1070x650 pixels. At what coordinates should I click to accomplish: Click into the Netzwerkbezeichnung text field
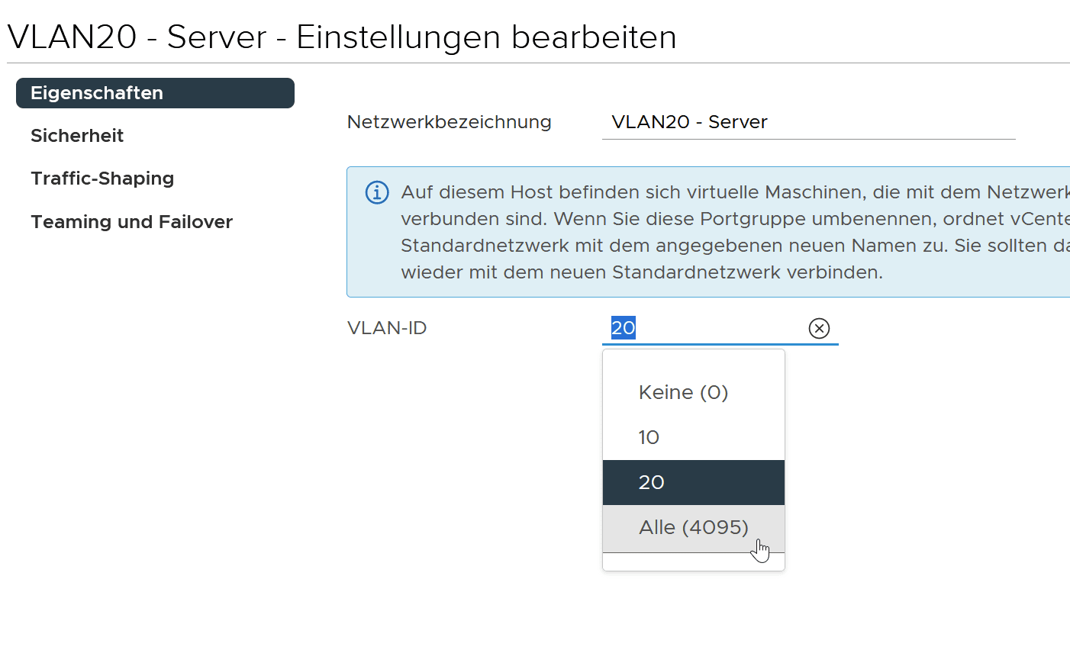[x=808, y=122]
